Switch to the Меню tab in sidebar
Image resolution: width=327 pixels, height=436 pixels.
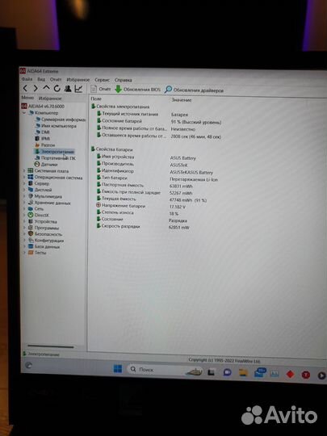click(27, 98)
